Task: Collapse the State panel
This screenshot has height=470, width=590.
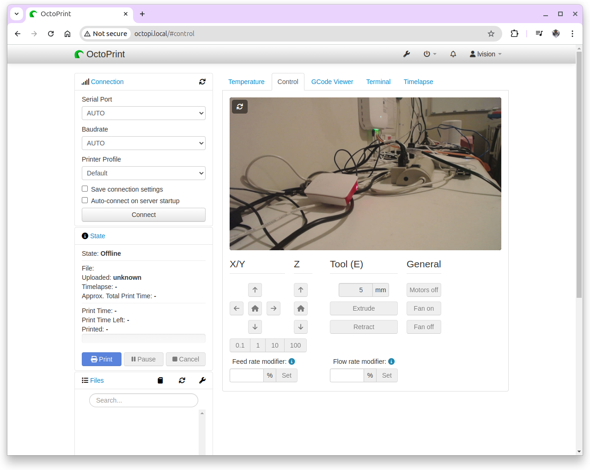Action: [x=97, y=236]
